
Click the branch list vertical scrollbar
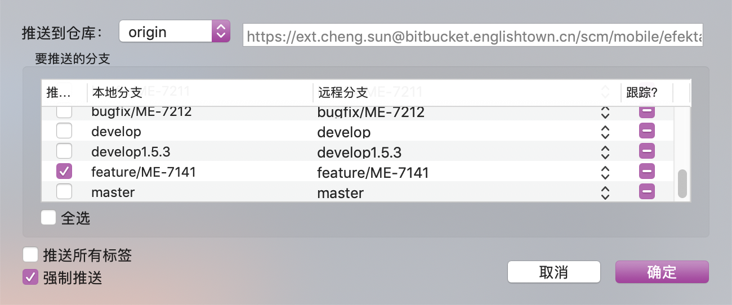pyautogui.click(x=682, y=183)
